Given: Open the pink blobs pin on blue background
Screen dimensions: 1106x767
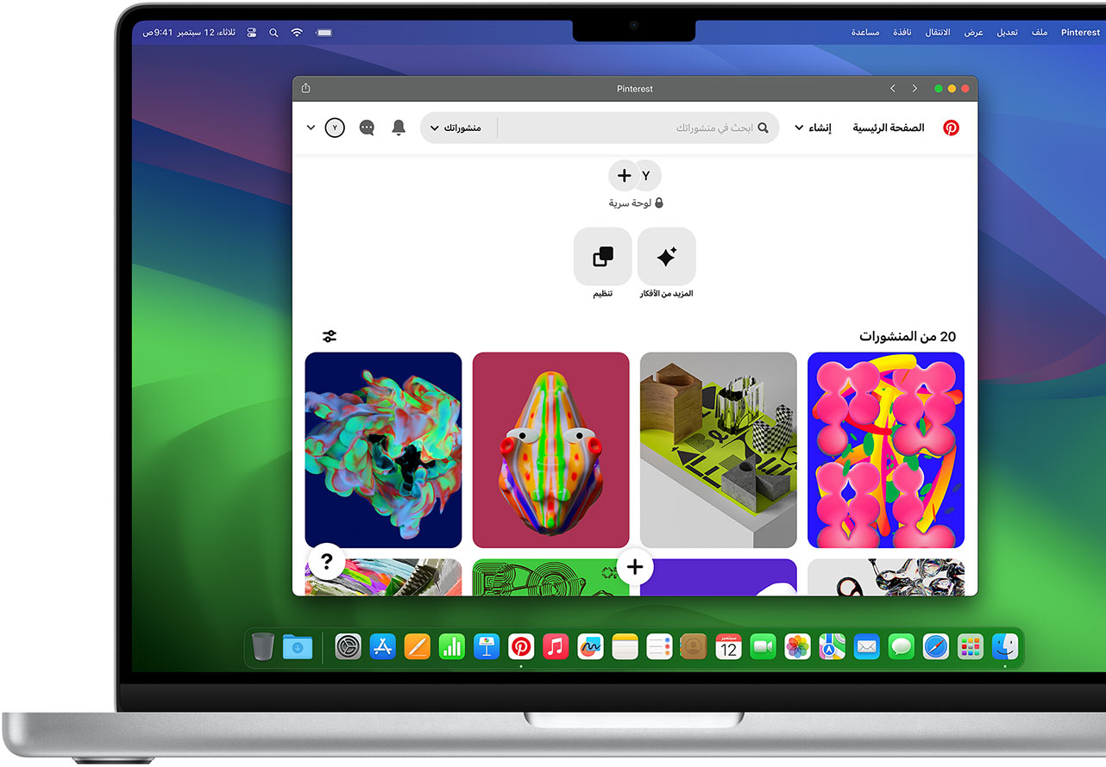Looking at the screenshot, I should point(886,450).
